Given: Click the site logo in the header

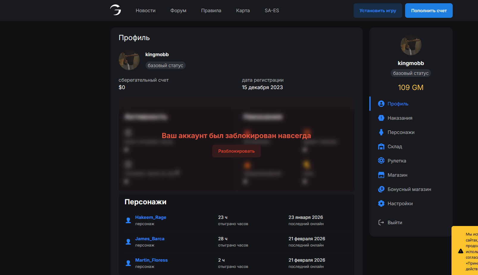Looking at the screenshot, I should (115, 10).
